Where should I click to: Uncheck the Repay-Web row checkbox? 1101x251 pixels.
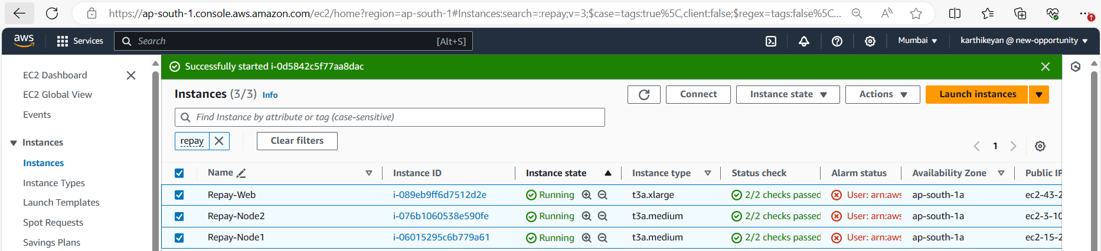pos(179,195)
